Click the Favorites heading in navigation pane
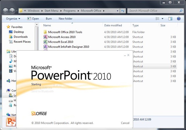Image resolution: width=186 pixels, height=130 pixels. pyautogui.click(x=17, y=27)
